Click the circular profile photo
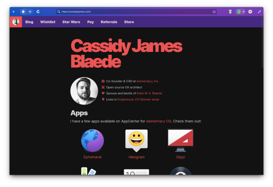This screenshot has height=187, width=273. coord(84,91)
